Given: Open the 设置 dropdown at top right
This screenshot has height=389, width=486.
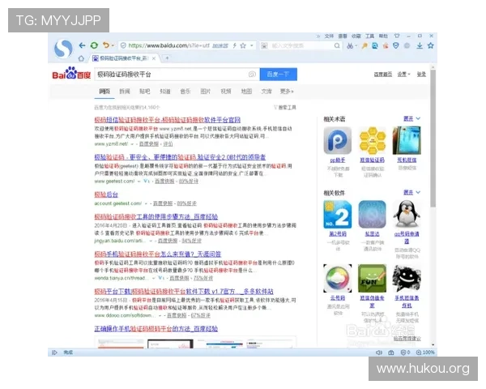Looking at the screenshot, I should pos(403,75).
